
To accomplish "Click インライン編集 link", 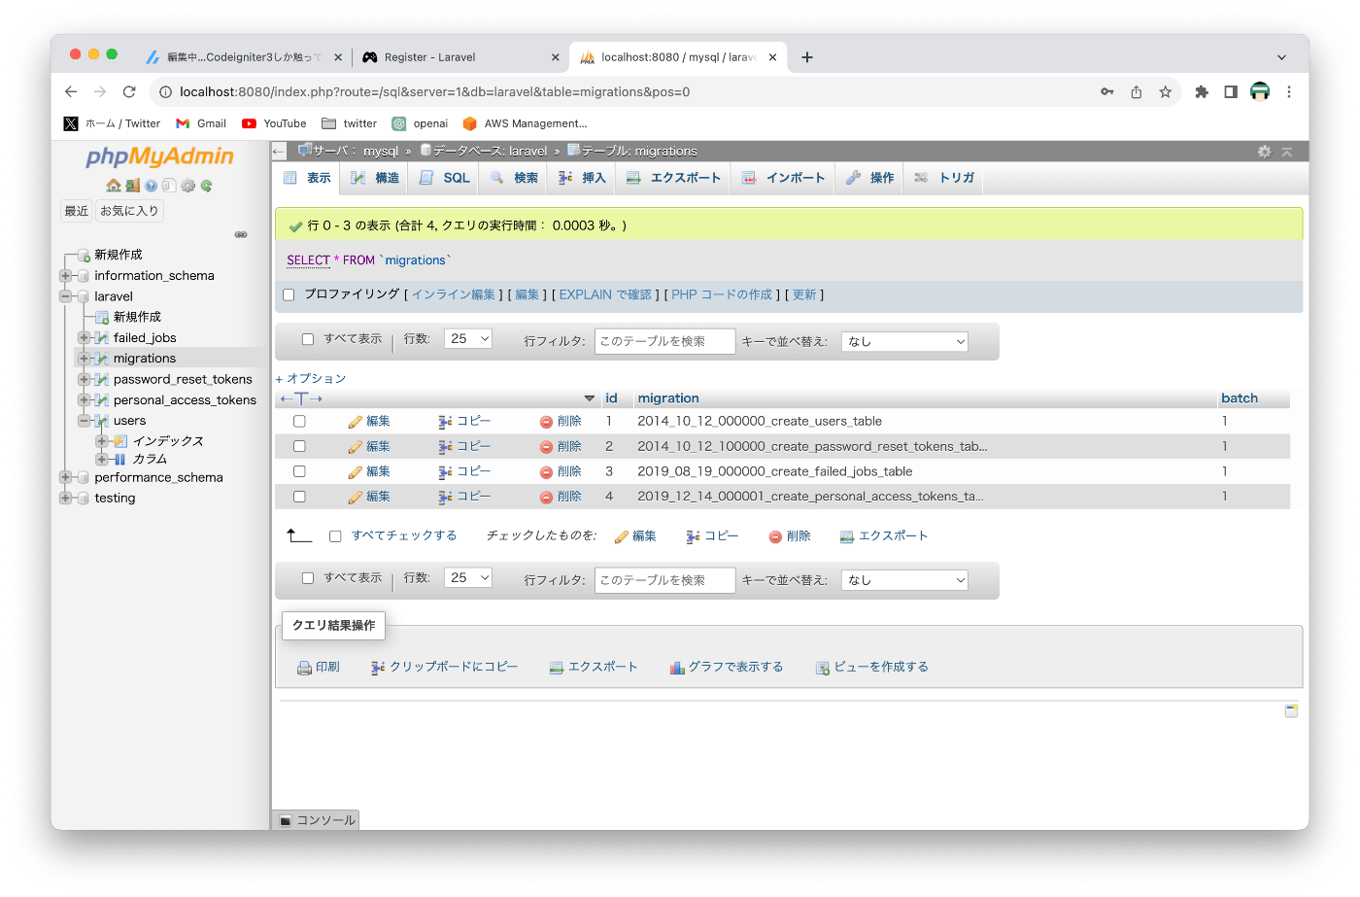I will point(454,295).
